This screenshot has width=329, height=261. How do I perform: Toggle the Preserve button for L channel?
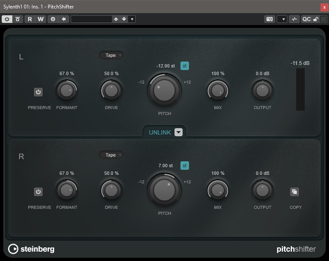pyautogui.click(x=38, y=92)
